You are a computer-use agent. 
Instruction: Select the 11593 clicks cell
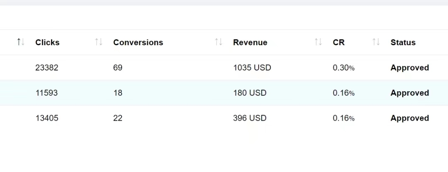click(46, 93)
